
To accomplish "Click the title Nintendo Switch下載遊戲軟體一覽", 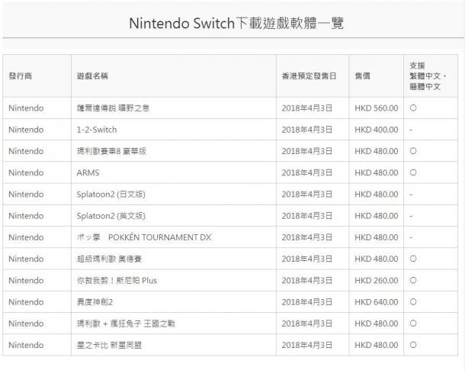I will coord(236,24).
